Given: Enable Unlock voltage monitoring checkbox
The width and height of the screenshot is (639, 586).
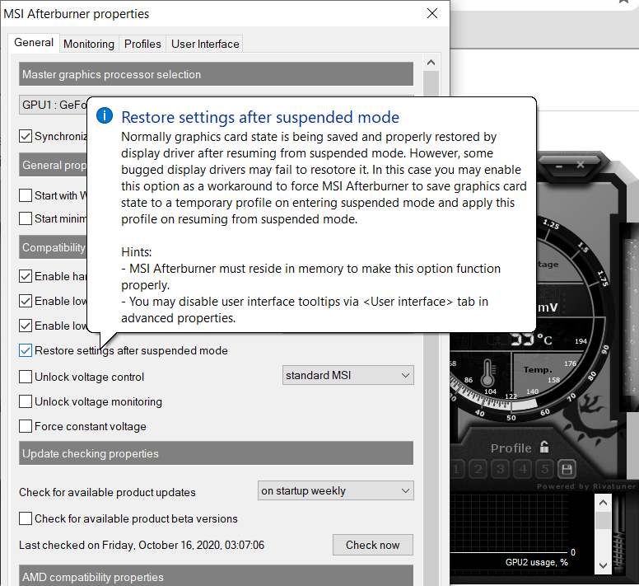Looking at the screenshot, I should (x=26, y=401).
